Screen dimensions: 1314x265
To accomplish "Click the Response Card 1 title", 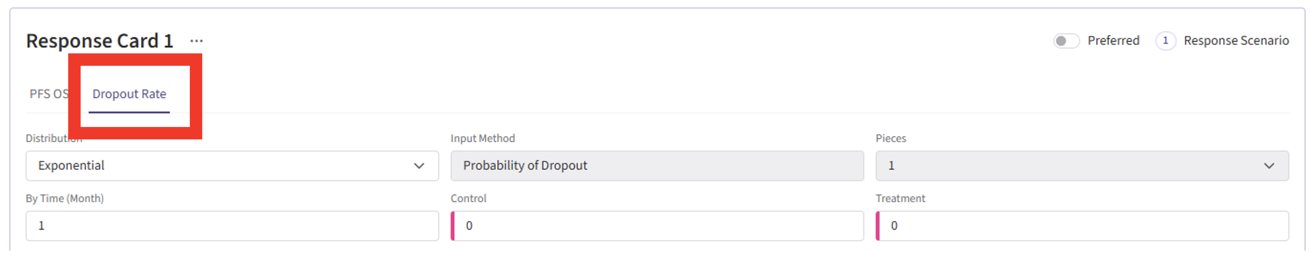I will [100, 41].
